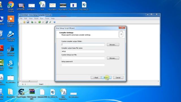The image size is (181, 102).
Task: Open the Run menu
Action: [x=42, y=18]
